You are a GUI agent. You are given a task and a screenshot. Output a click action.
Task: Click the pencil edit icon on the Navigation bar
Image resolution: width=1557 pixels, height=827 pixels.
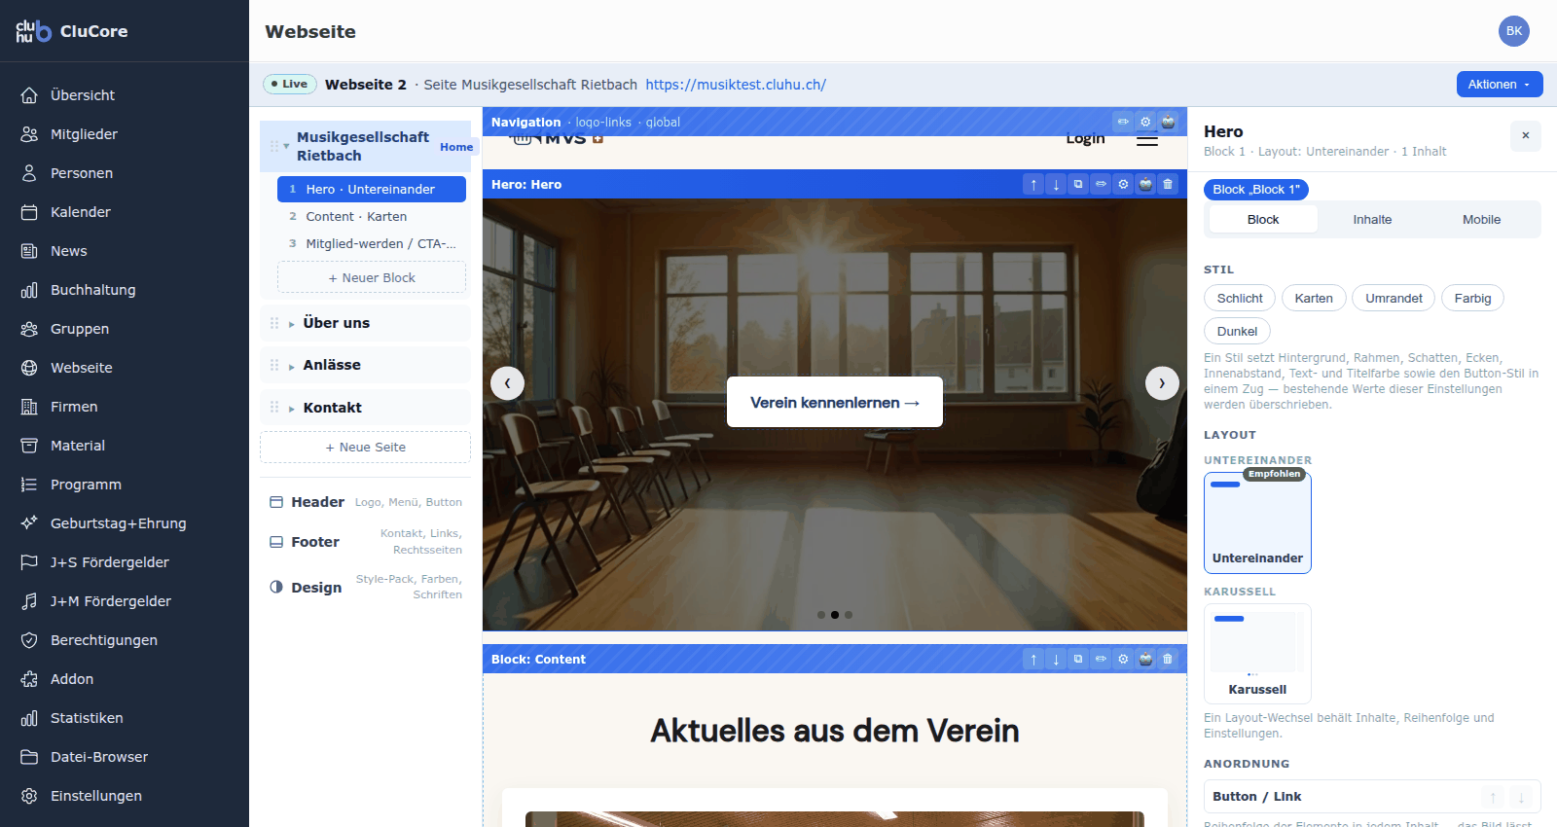point(1123,122)
